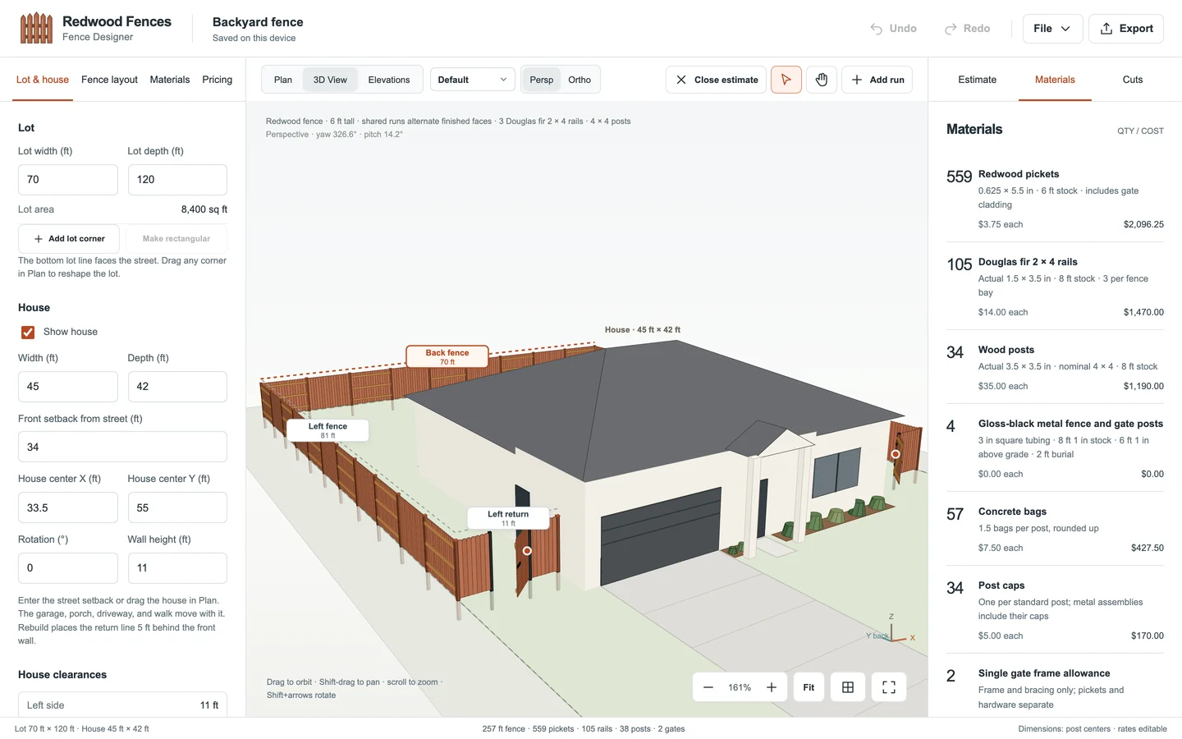Click the House center X field
The image size is (1182, 739).
click(68, 507)
